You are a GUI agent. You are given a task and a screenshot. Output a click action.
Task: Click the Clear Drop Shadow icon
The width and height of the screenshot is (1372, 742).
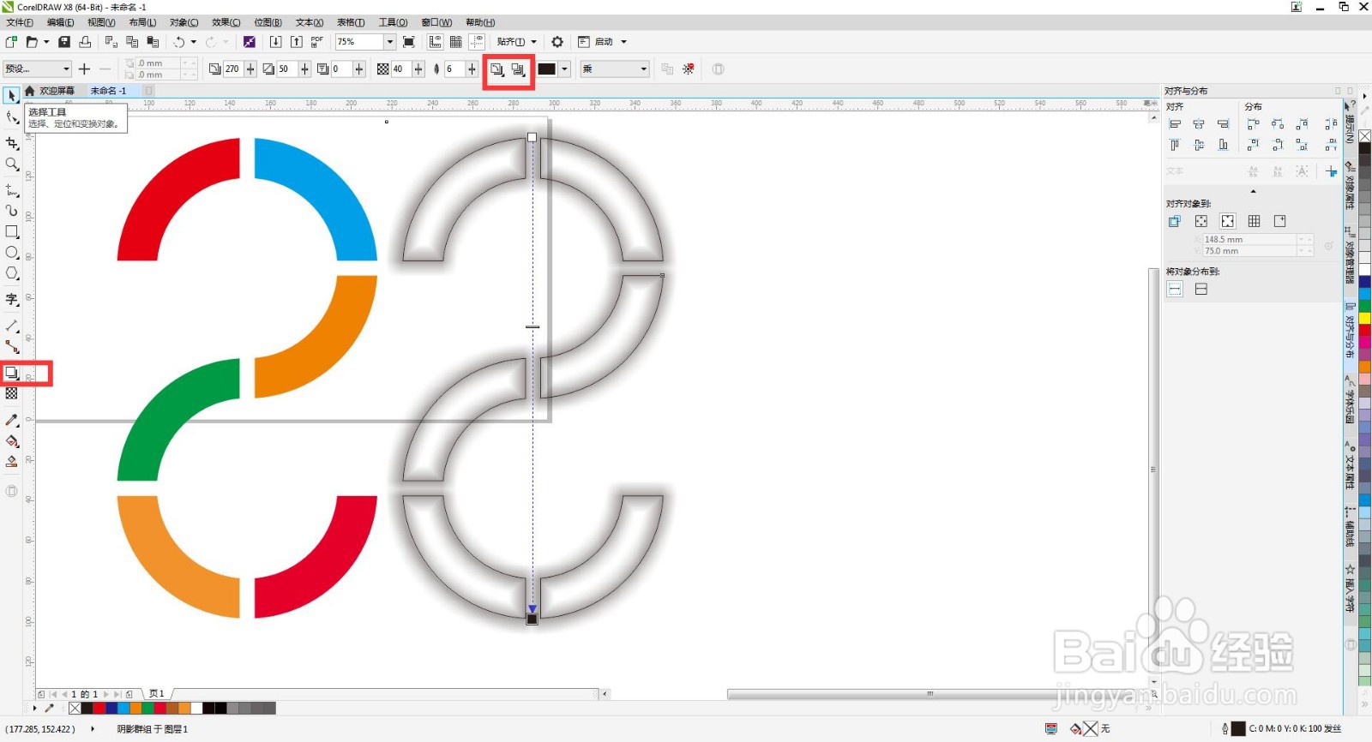click(x=689, y=69)
